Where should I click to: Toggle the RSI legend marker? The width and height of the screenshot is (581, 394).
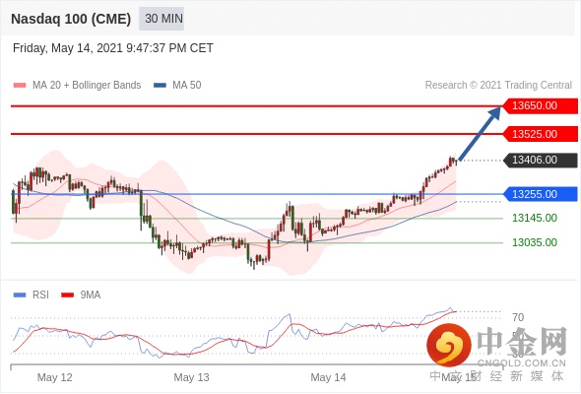click(x=20, y=295)
